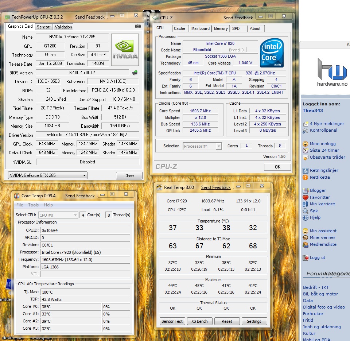Viewport: 350px width, 341px height.
Task: Open the Cache tab in CPU-Z
Action: (179, 28)
